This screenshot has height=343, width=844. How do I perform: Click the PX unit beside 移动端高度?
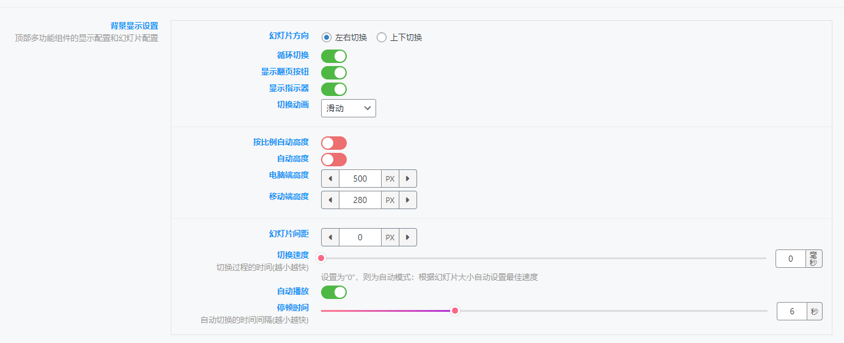point(390,200)
